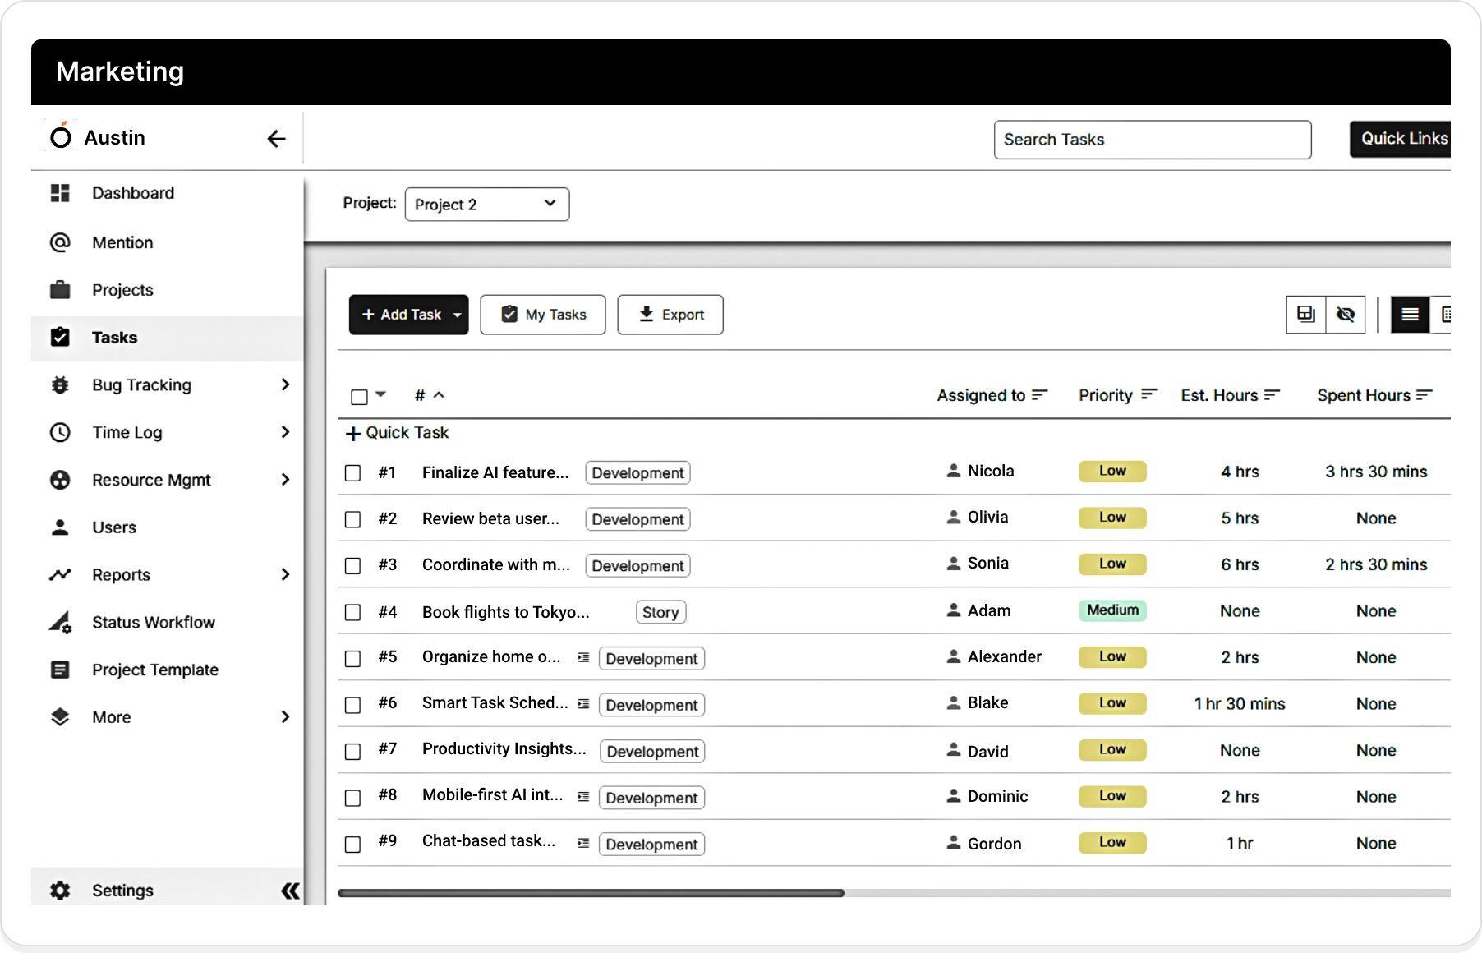Image resolution: width=1482 pixels, height=953 pixels.
Task: Click the back arrow next to Austin
Action: [276, 139]
